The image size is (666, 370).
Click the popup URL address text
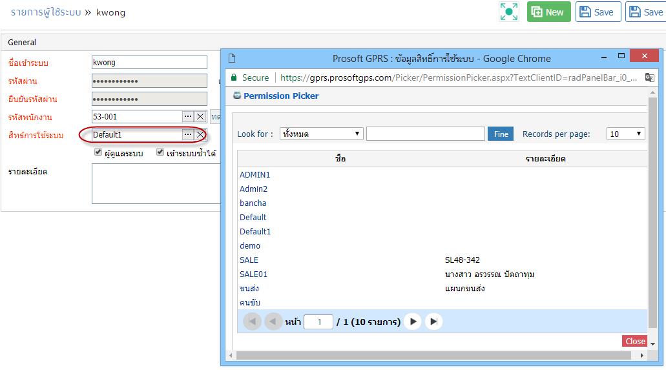(x=458, y=77)
